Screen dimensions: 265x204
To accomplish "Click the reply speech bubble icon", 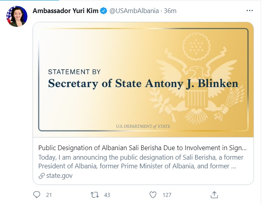I will pyautogui.click(x=37, y=195).
